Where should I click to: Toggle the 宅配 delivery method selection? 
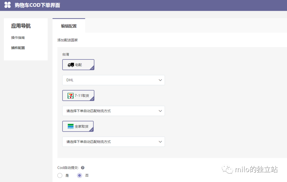78,64
